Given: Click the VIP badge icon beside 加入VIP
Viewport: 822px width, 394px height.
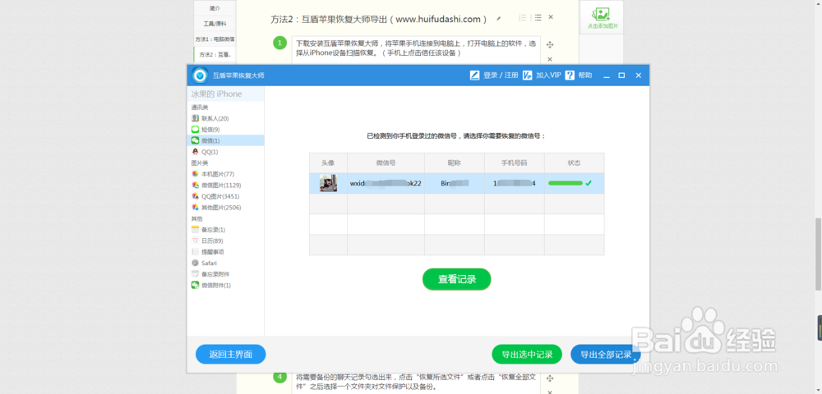Looking at the screenshot, I should pyautogui.click(x=528, y=76).
